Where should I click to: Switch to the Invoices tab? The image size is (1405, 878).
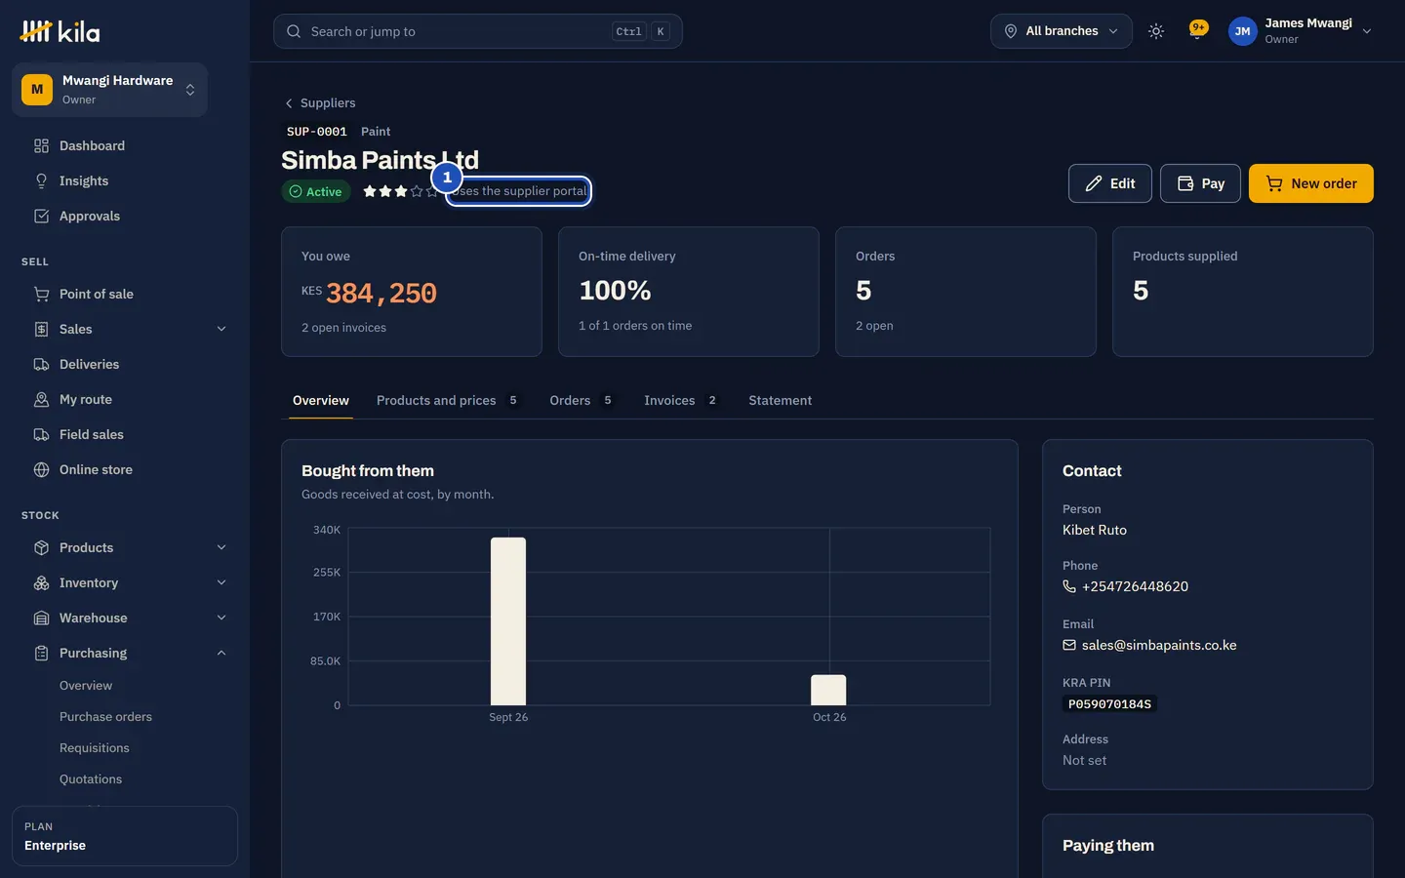680,400
